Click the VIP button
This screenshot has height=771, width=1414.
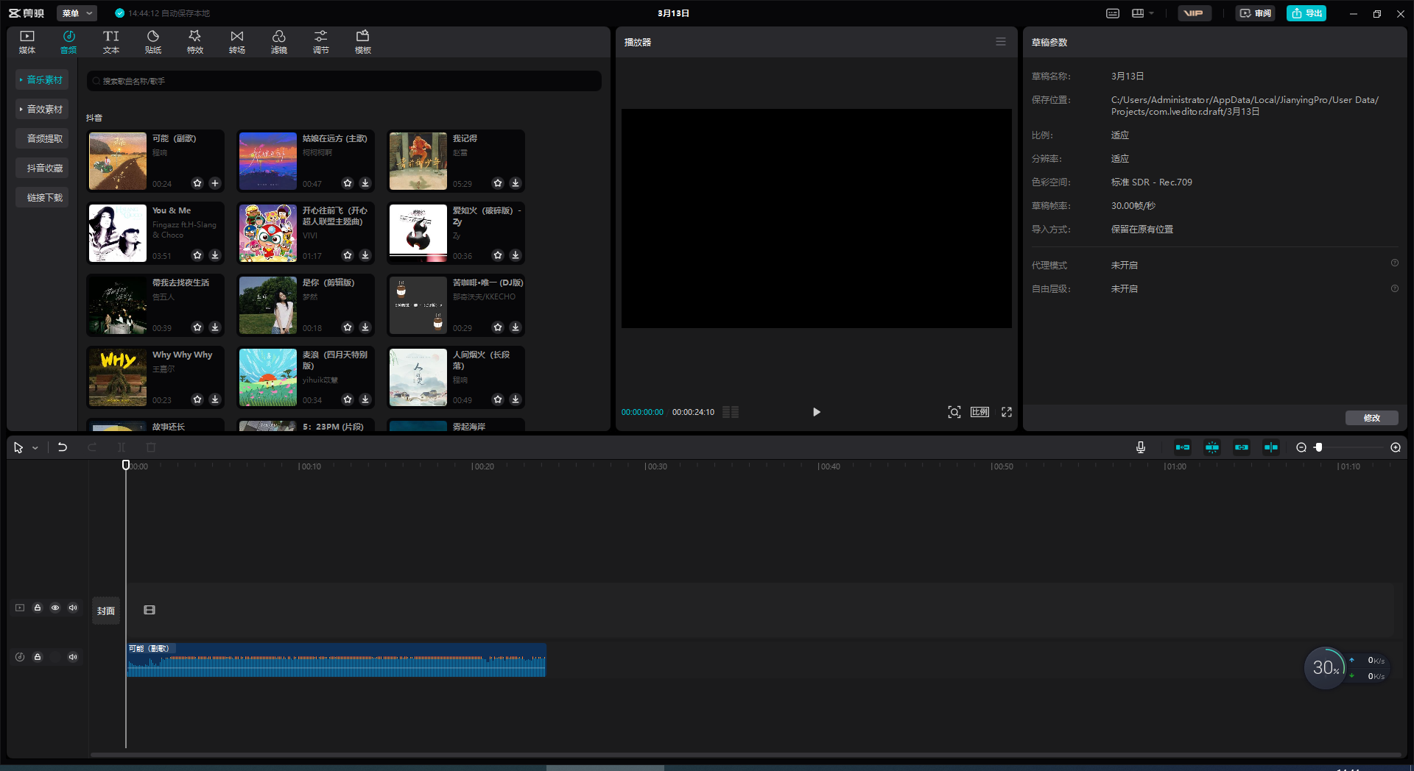(x=1194, y=13)
